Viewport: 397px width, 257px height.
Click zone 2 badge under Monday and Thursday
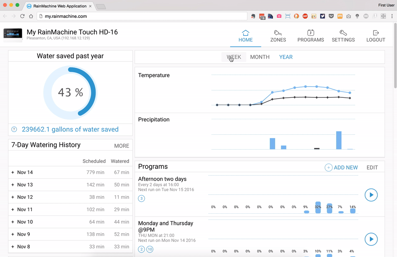[x=141, y=250]
